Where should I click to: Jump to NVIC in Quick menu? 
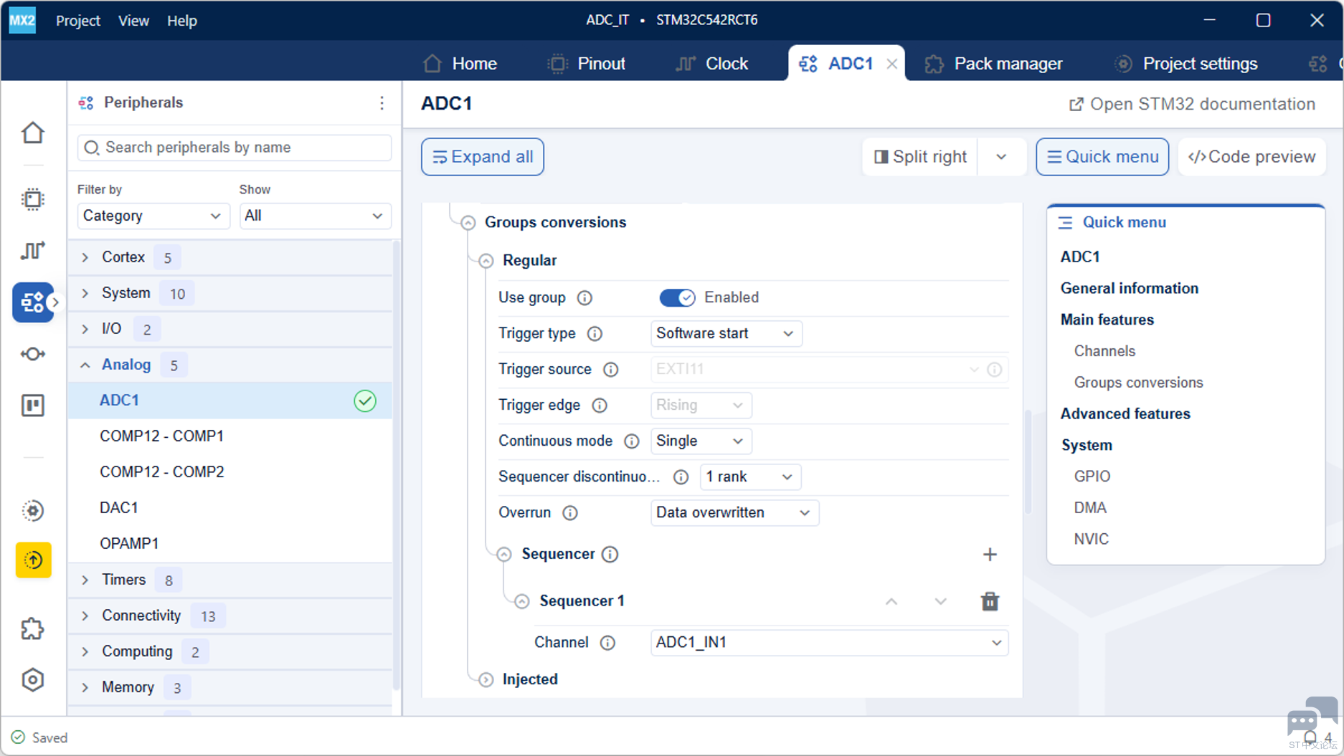1091,539
